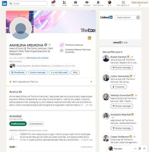Image resolution: width=149 pixels, height=152 pixels.
Task: Open Anastasiia Mykoliuk's profile
Action: 120,115
